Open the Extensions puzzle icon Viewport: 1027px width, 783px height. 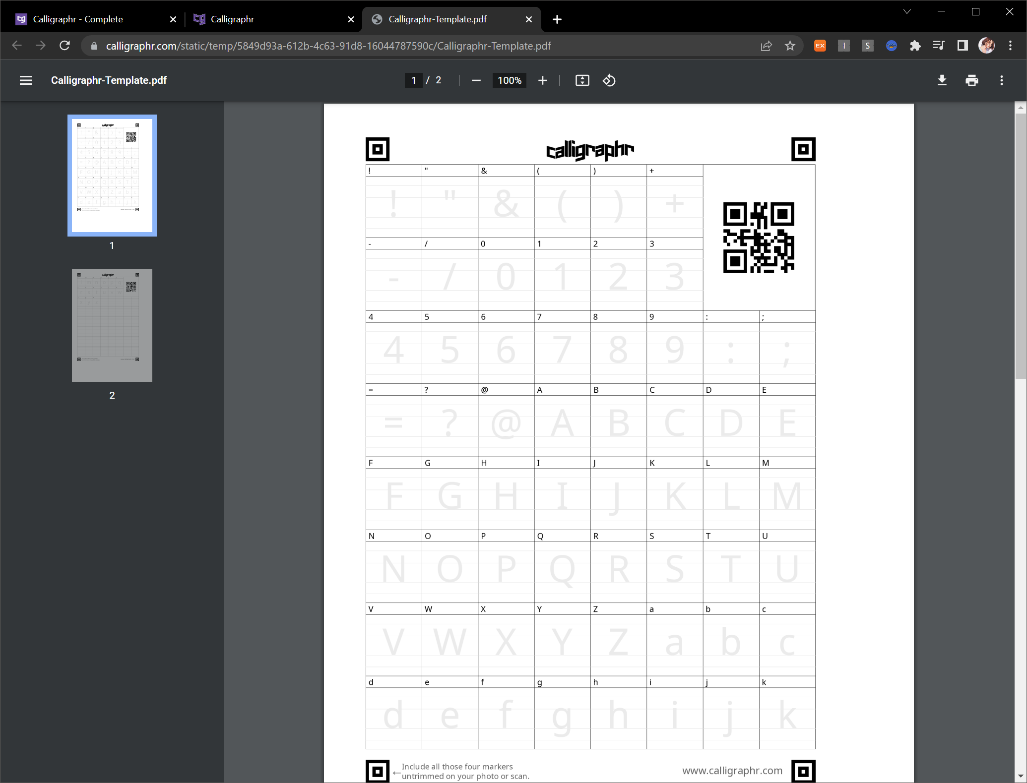tap(915, 46)
